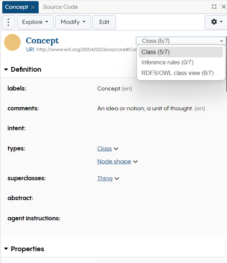
Task: Click the Concept heading title
Action: [x=42, y=41]
